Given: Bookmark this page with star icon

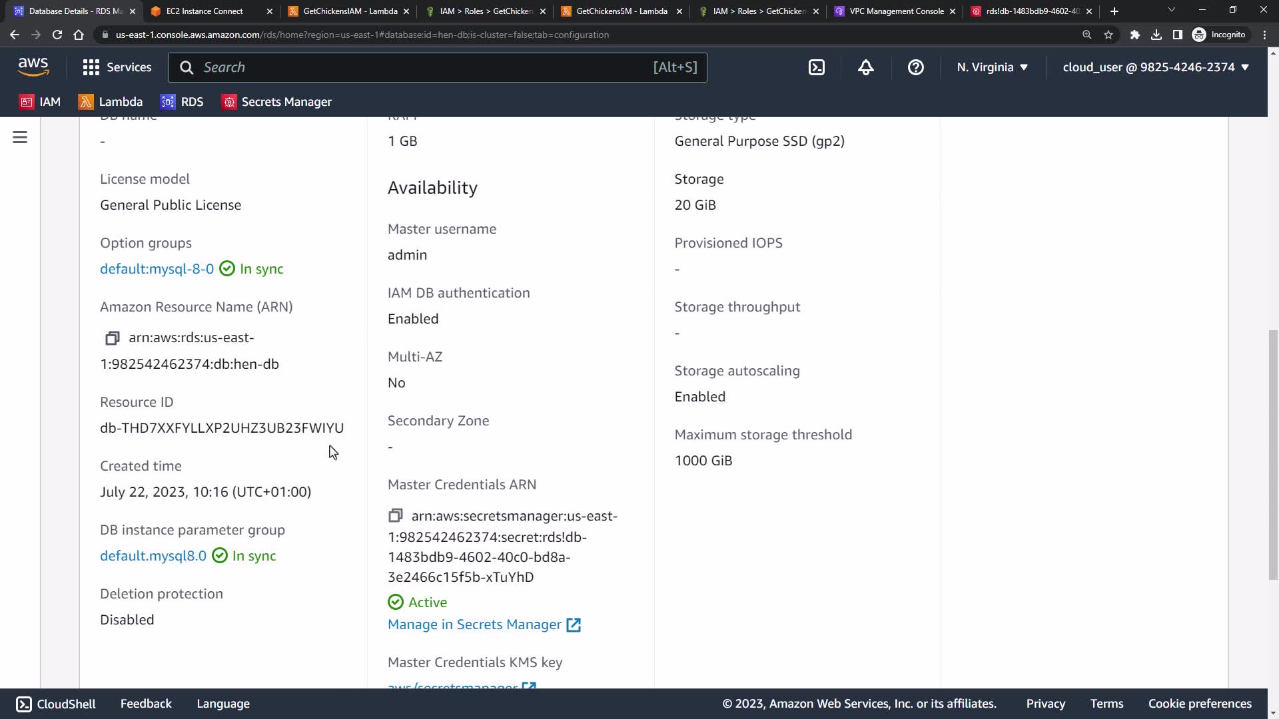Looking at the screenshot, I should (x=1108, y=35).
